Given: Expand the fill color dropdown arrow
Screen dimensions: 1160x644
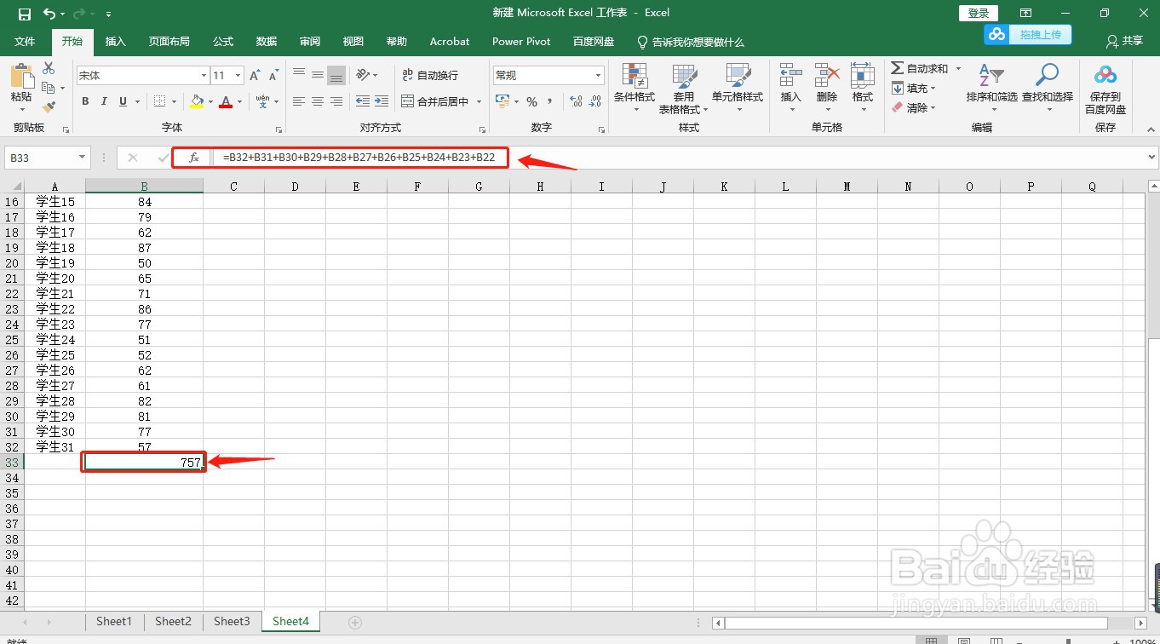Looking at the screenshot, I should point(210,101).
